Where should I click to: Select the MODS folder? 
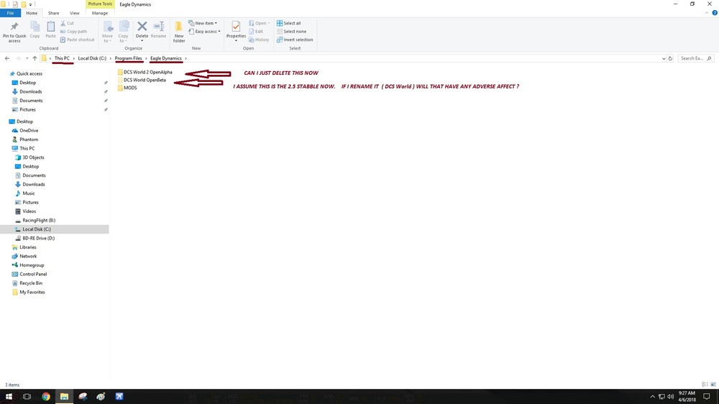coord(127,88)
